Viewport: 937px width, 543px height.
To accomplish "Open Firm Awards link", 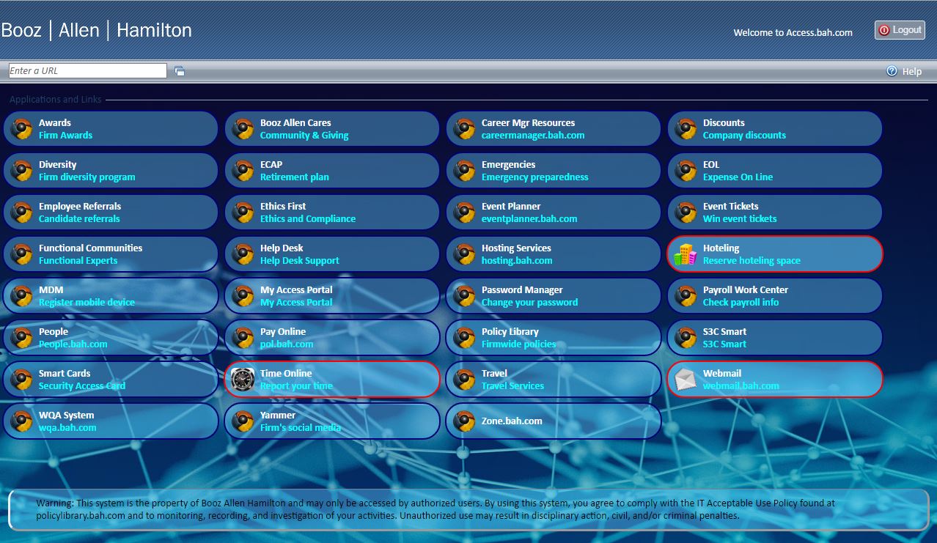I will tap(65, 136).
